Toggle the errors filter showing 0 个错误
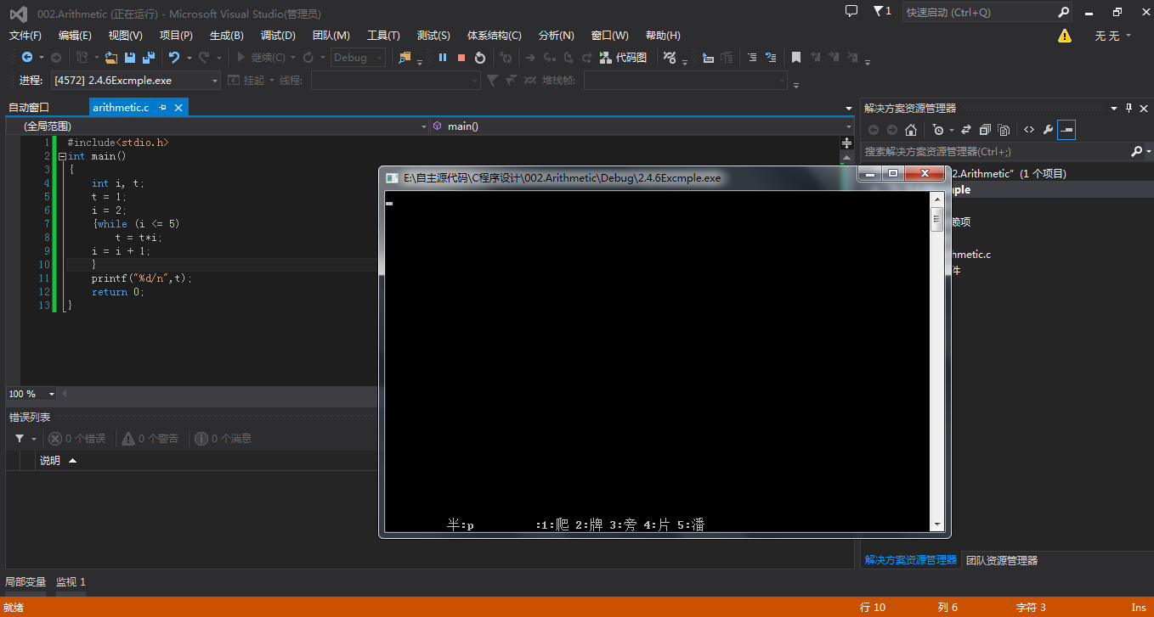 [77, 439]
